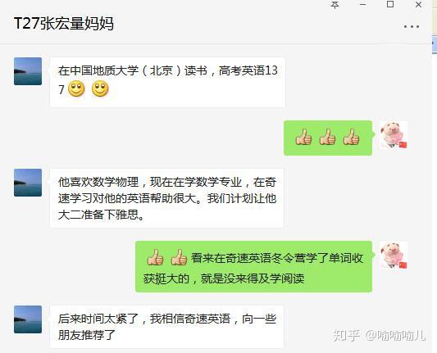This screenshot has height=353, width=437.
Task: Click the chat title T27张宏量妈妈
Action: 64,23
